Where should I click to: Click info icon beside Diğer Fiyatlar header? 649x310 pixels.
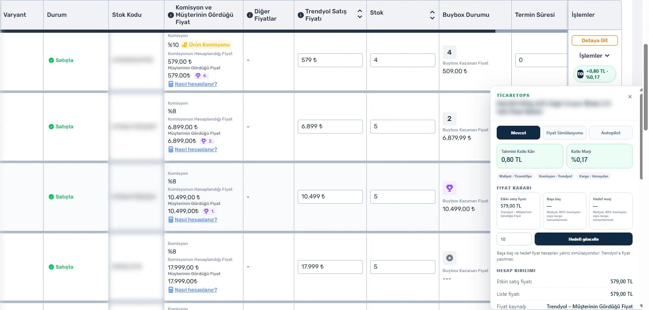point(249,15)
